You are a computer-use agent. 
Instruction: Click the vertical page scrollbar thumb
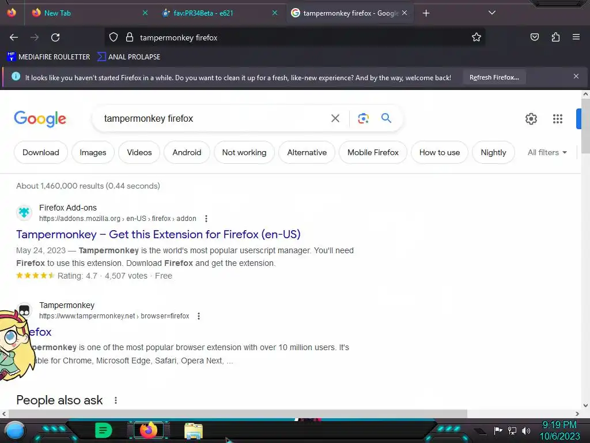[585, 126]
